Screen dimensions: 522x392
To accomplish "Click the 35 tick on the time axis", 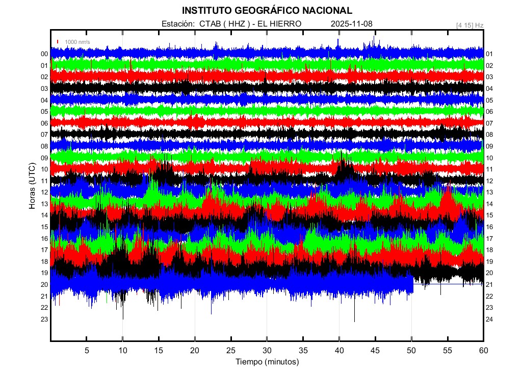I will [303, 351].
